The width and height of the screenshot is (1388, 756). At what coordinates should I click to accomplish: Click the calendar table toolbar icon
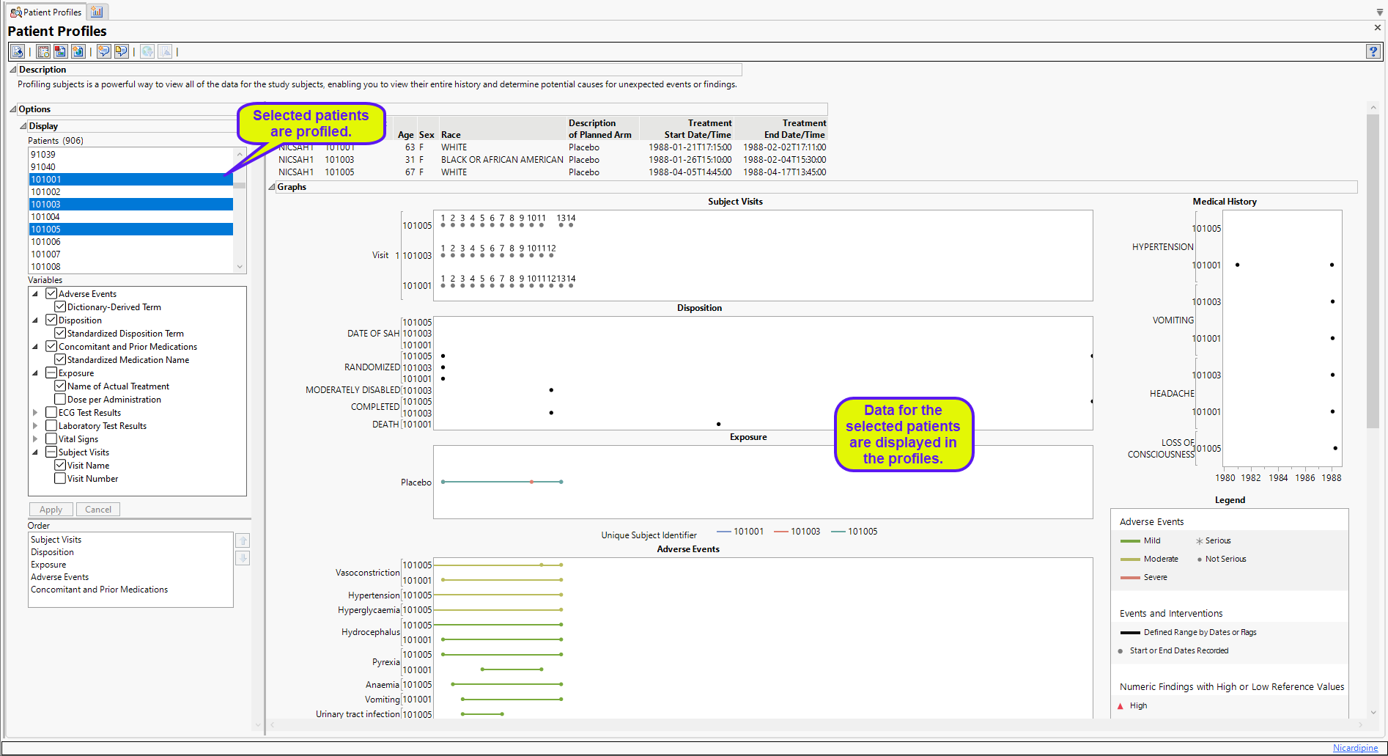tap(43, 51)
